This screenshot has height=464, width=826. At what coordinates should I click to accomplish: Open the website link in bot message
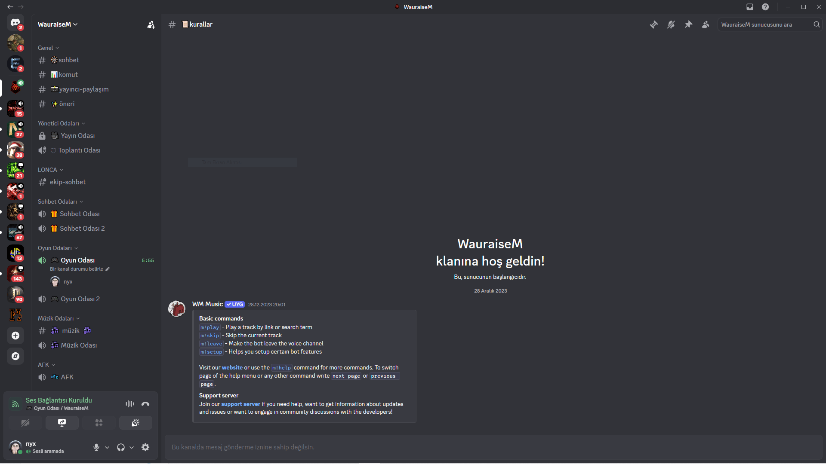(x=232, y=368)
